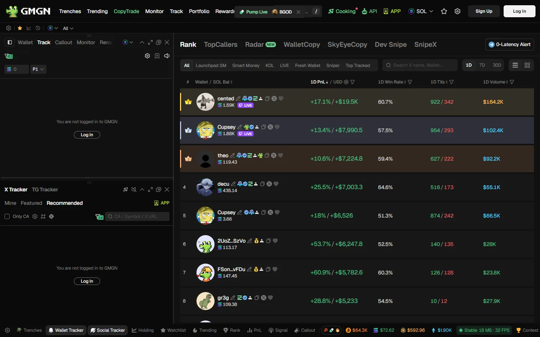Click the Search X name, Wallet field
Image resolution: width=540 pixels, height=337 pixels.
point(420,65)
